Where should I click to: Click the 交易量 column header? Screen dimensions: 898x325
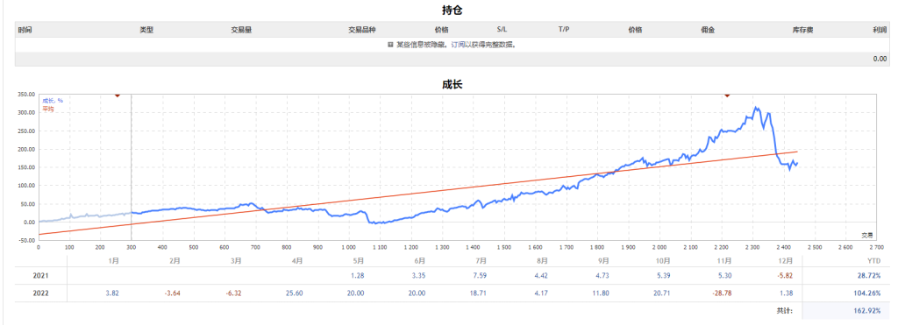[241, 30]
